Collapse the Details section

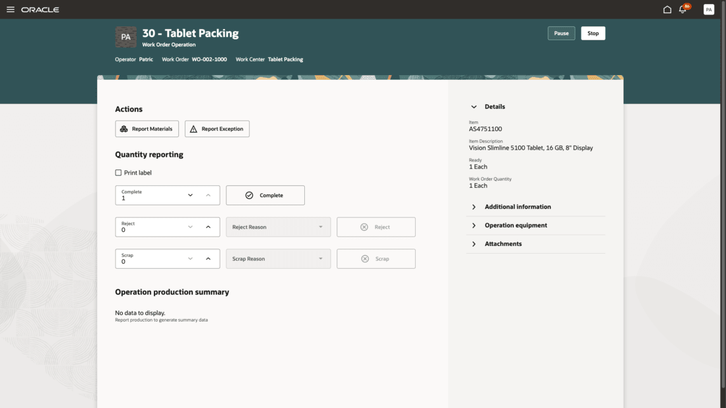point(474,106)
